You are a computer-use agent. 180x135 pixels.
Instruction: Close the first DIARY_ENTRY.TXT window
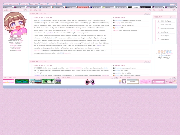149,14
